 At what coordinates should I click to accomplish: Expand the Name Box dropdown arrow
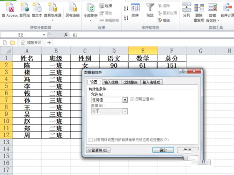pos(44,35)
